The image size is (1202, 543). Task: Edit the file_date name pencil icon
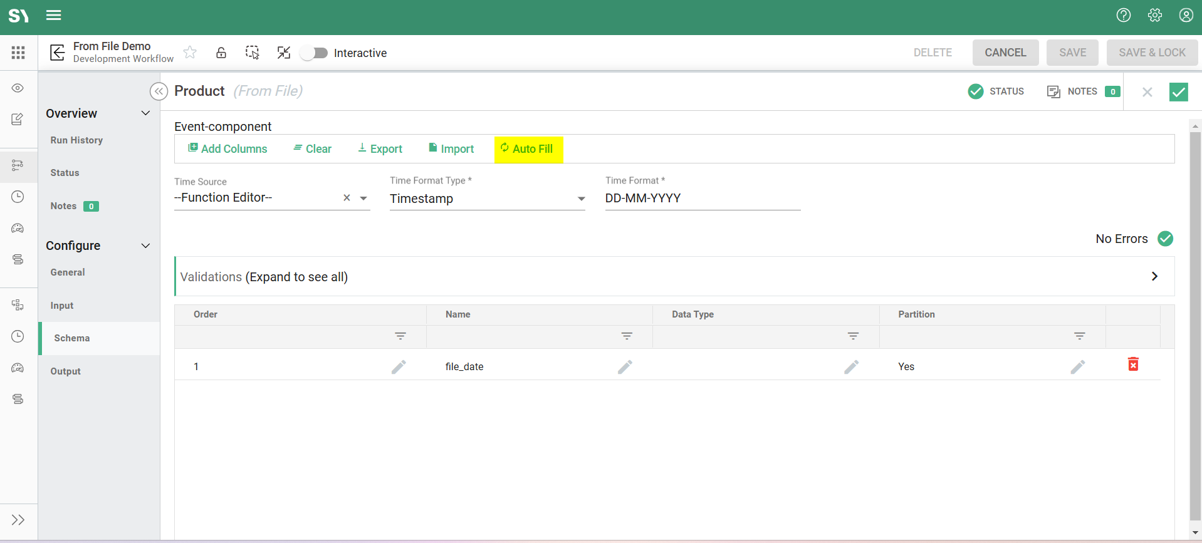[x=625, y=367]
